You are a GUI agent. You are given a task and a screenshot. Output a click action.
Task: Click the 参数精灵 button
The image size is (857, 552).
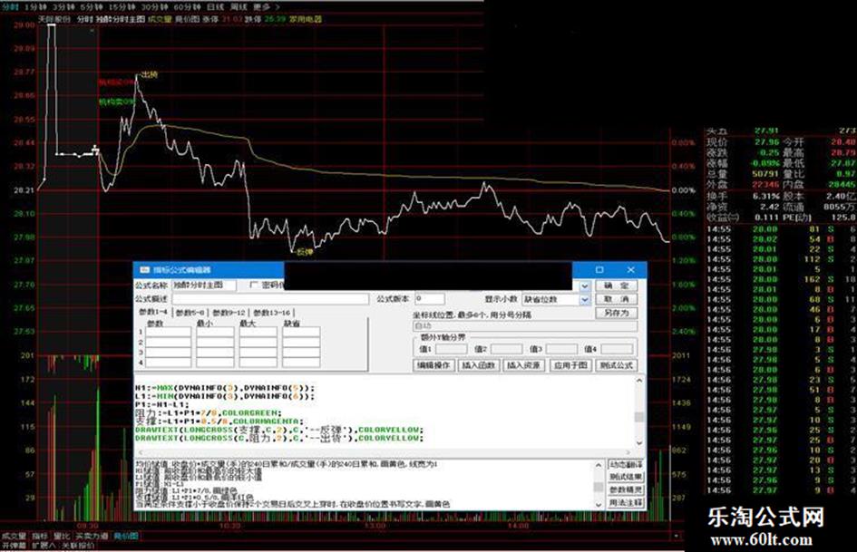(626, 489)
